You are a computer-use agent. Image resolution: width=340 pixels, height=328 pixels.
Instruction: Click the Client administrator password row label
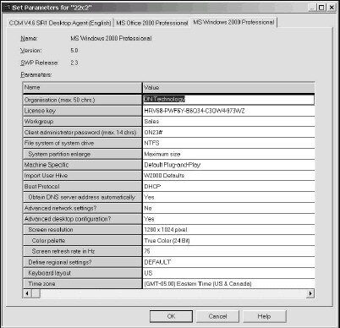(x=82, y=132)
